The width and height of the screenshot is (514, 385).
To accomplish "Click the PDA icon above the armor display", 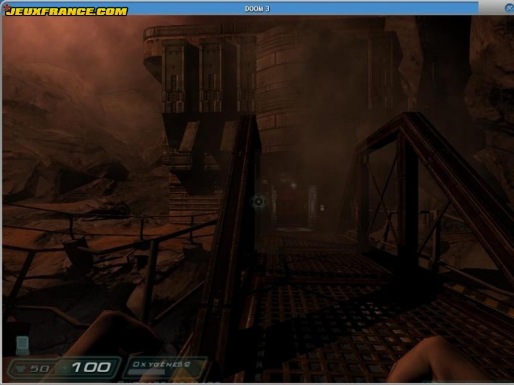I will coord(22,346).
